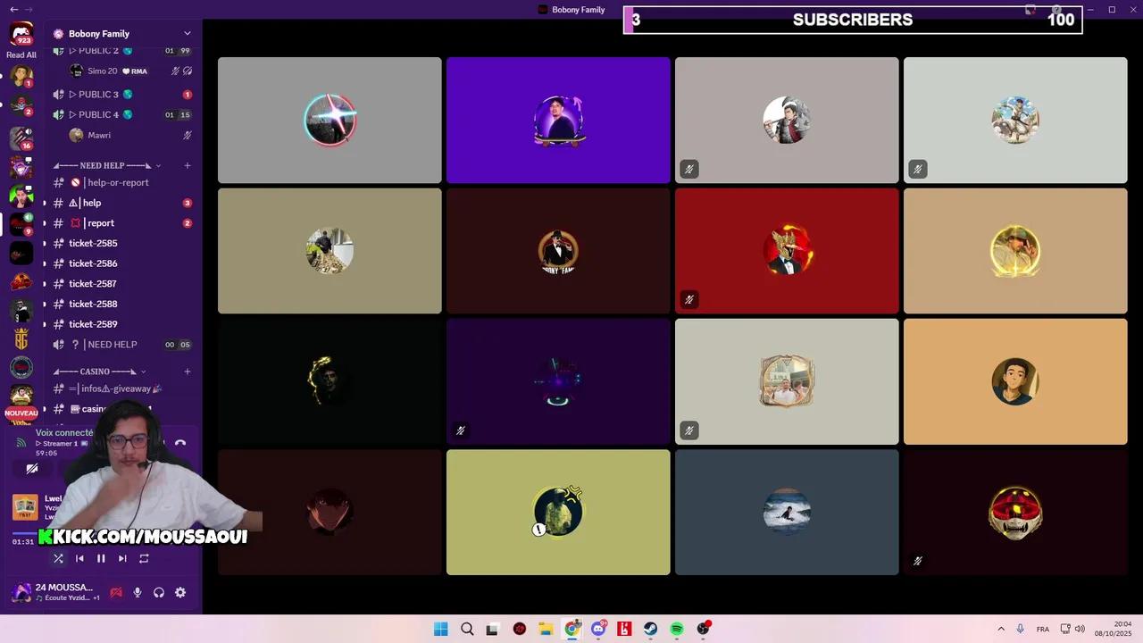Viewport: 1143px width, 643px height.
Task: Disconnect from voice with hang-up icon
Action: tap(180, 443)
